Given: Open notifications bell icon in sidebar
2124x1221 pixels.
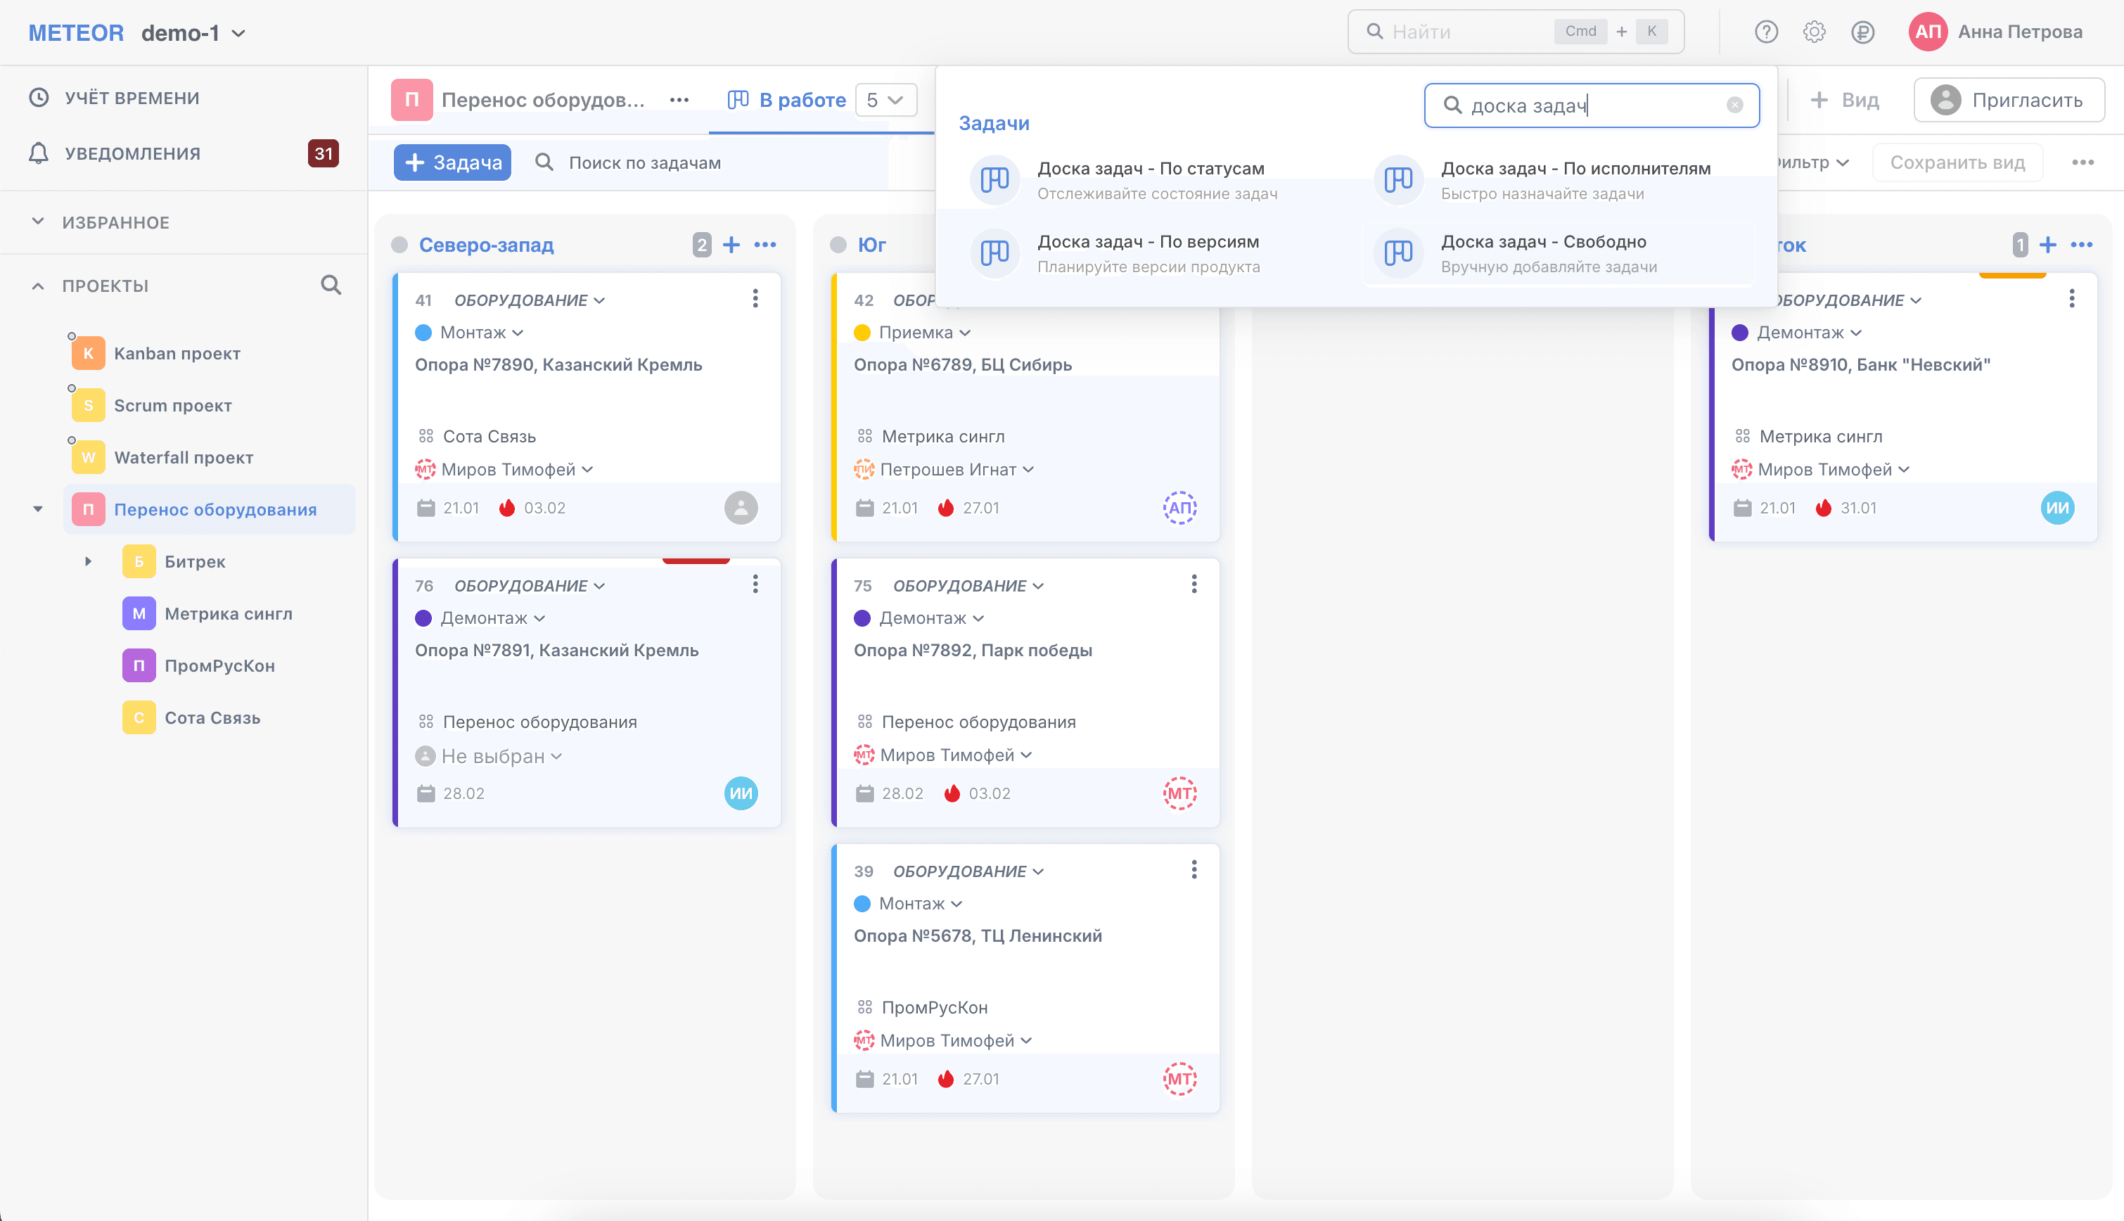Looking at the screenshot, I should pos(39,153).
